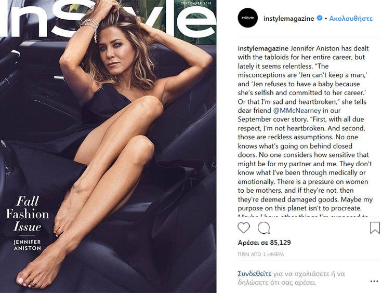Click the blue verified badge
The image size is (382, 293).
[x=320, y=18]
